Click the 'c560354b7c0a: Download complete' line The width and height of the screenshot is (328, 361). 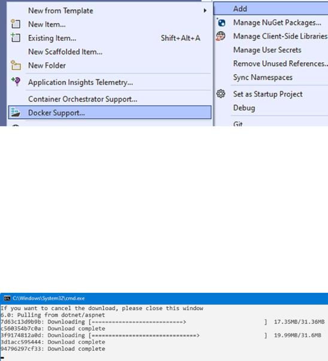(53, 329)
